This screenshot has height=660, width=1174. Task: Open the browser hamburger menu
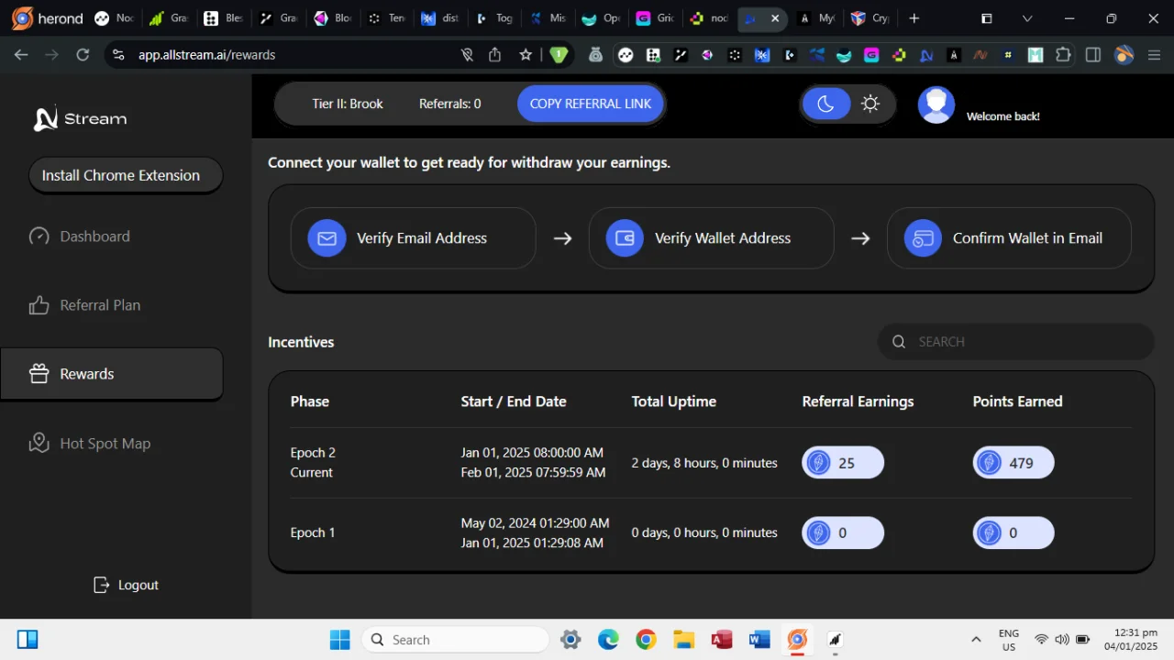(1153, 55)
